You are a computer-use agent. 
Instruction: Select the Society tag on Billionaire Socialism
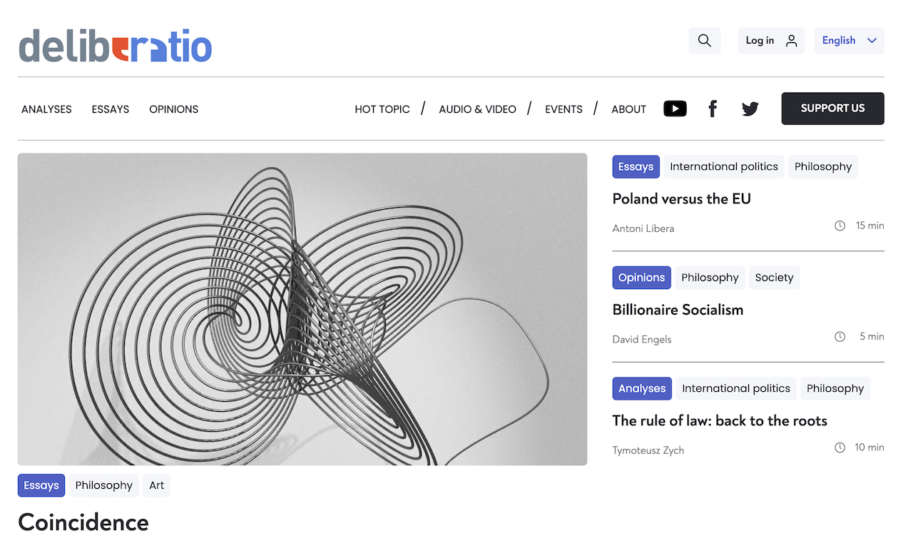(x=773, y=278)
